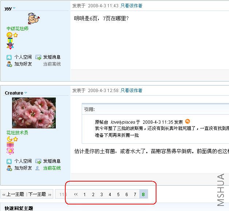Viewport: 229px width, 211px height.
Task: Click yyy's send short message envelope icon
Action: click(38, 57)
